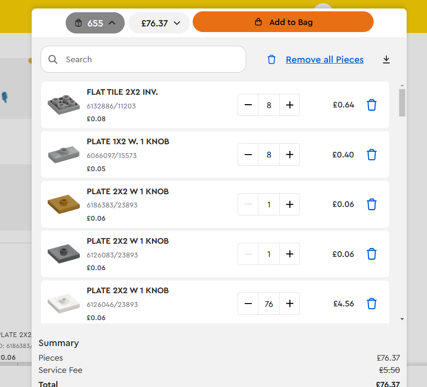Download the pieces list
Screen dimensions: 427x387
[x=386, y=59]
